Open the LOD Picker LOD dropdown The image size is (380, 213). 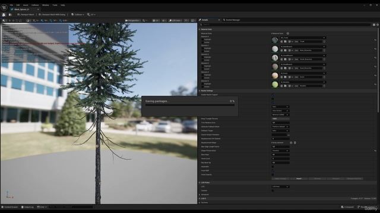coord(280,187)
